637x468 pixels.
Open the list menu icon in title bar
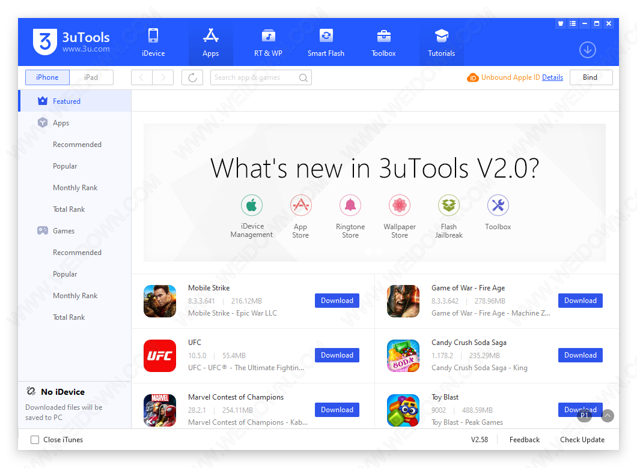tap(573, 23)
